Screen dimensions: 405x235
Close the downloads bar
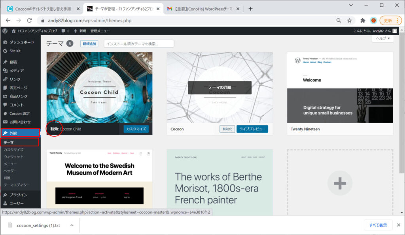(x=399, y=225)
